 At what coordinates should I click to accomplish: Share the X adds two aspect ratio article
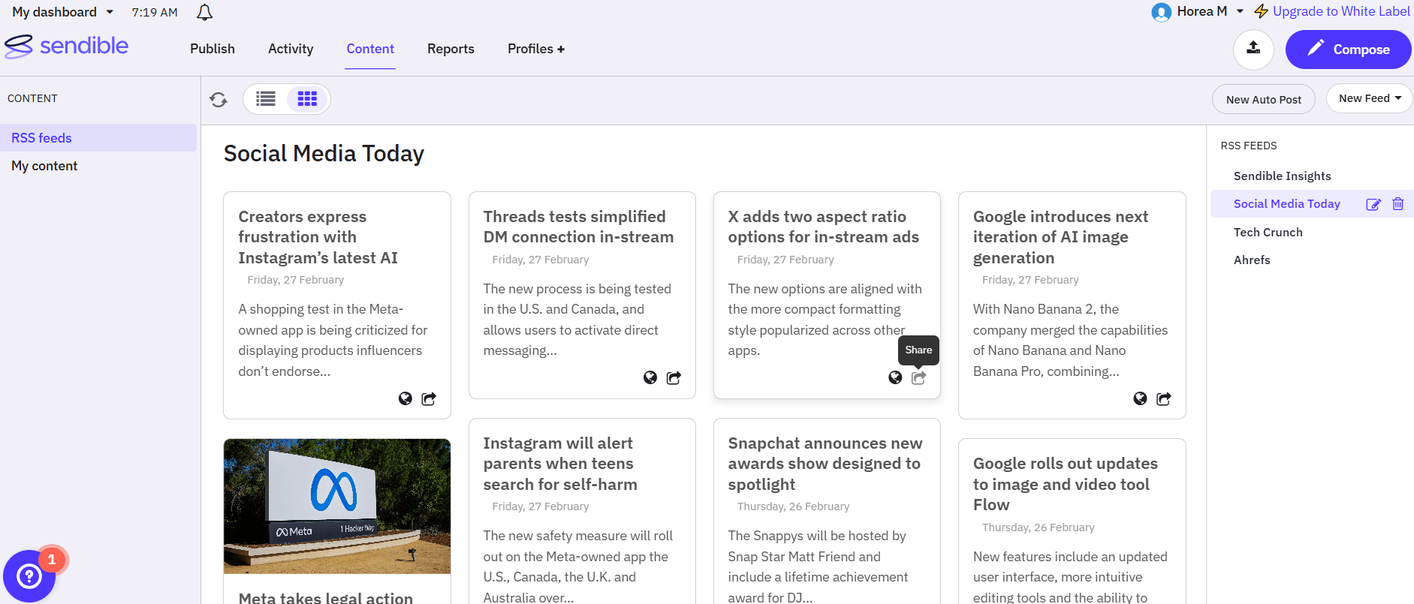pyautogui.click(x=918, y=377)
